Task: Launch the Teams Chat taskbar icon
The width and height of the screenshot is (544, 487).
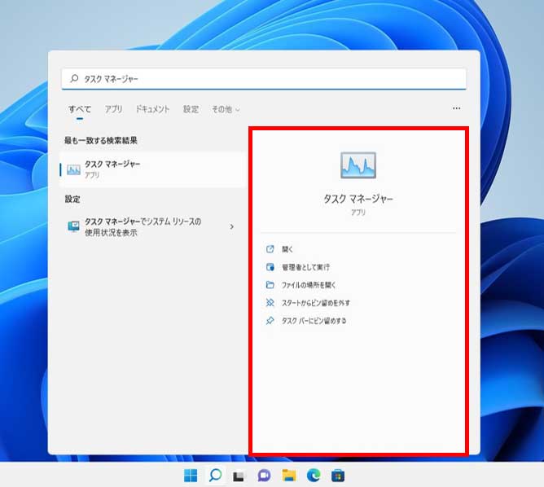Action: 264,475
